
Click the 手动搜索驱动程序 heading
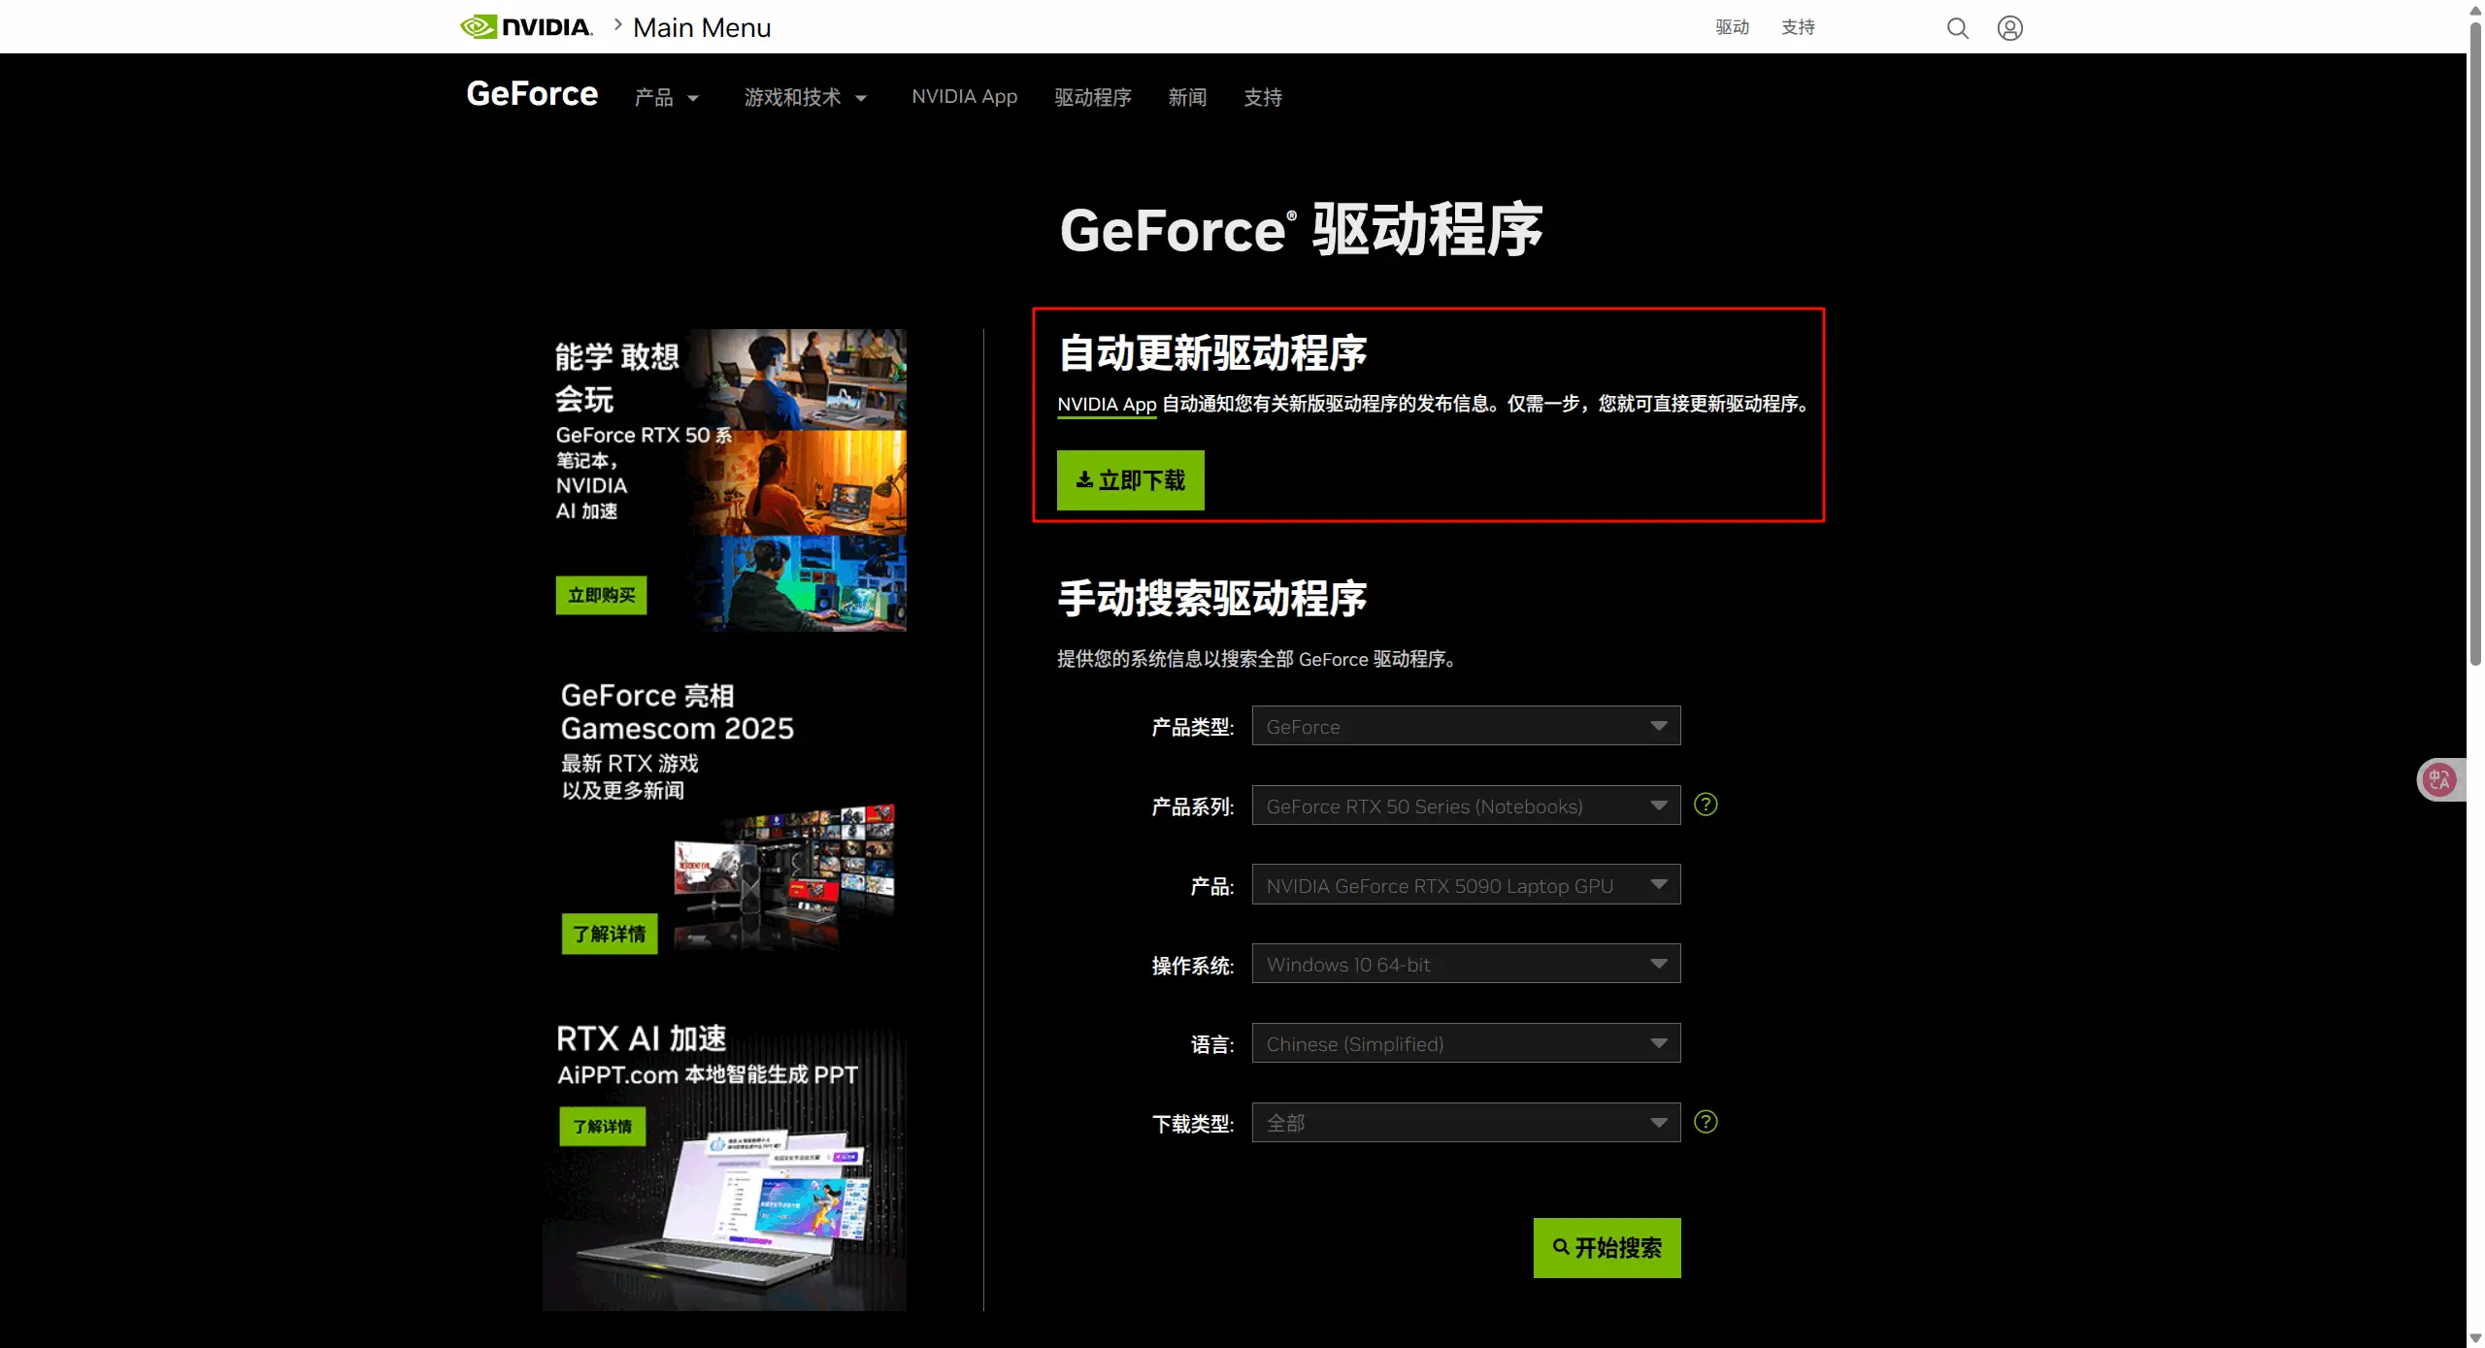1212,599
